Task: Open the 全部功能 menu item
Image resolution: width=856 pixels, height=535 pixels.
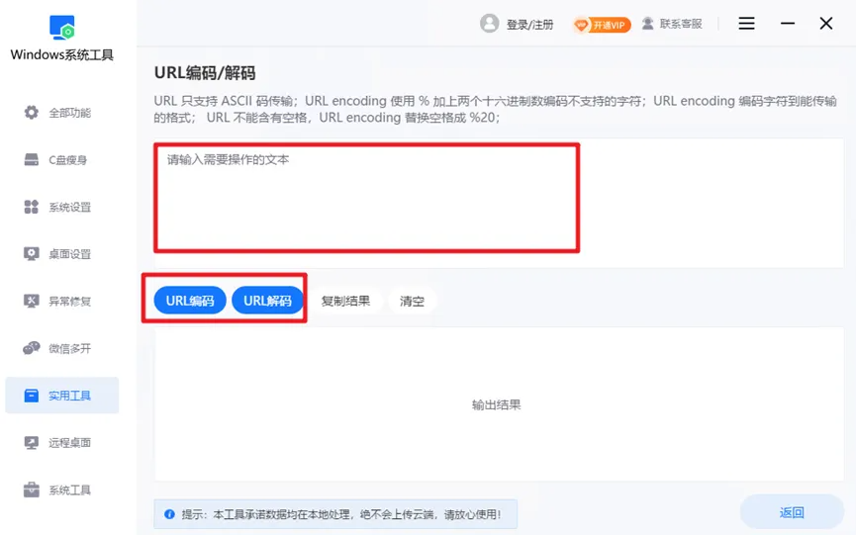Action: (61, 113)
